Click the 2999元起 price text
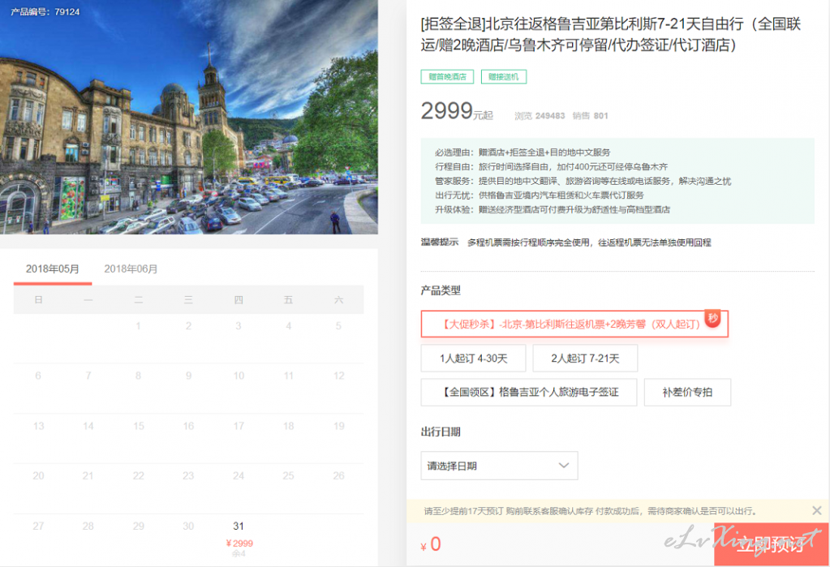Image resolution: width=830 pixels, height=567 pixels. pyautogui.click(x=457, y=111)
